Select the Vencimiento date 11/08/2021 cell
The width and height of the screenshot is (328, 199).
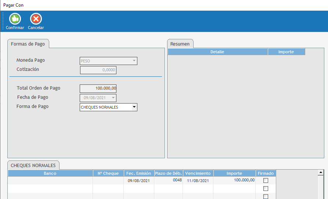(198, 181)
